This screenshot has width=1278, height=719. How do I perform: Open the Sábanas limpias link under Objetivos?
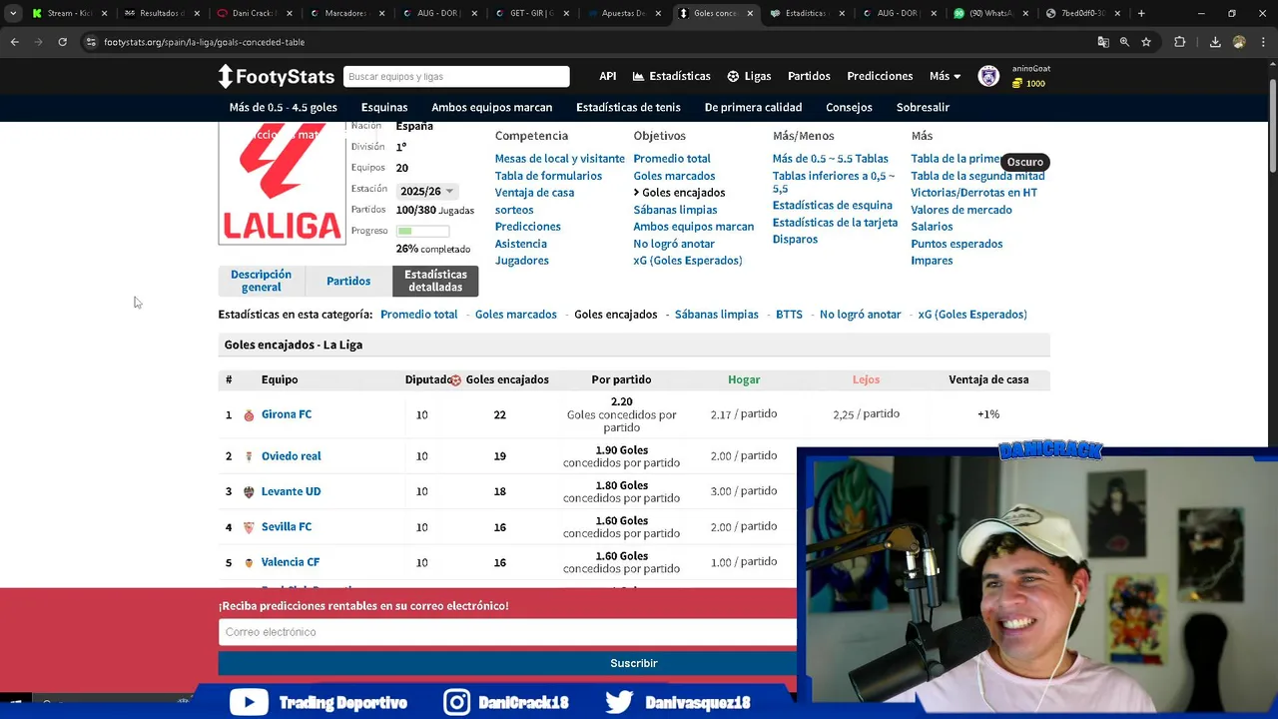coord(675,210)
